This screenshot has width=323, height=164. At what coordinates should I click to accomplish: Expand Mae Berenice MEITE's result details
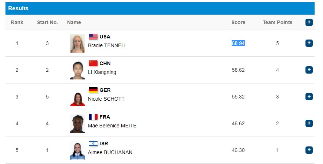coord(309,123)
